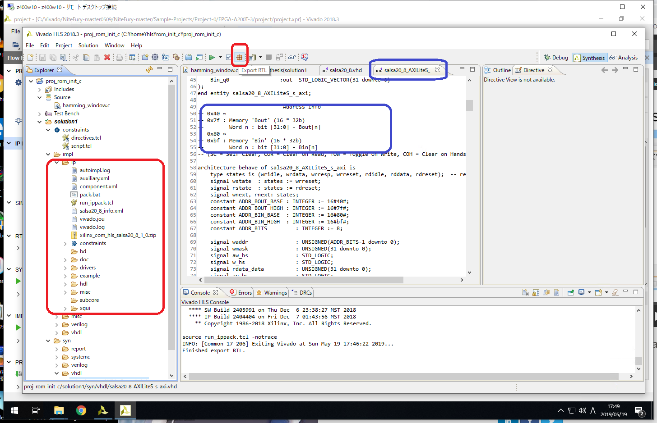Screen dimensions: 657x423
Task: Click the back arrow in Directive panel
Action: click(x=605, y=70)
